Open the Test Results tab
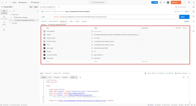Viewport: 196px width, 106px height. 66,73
